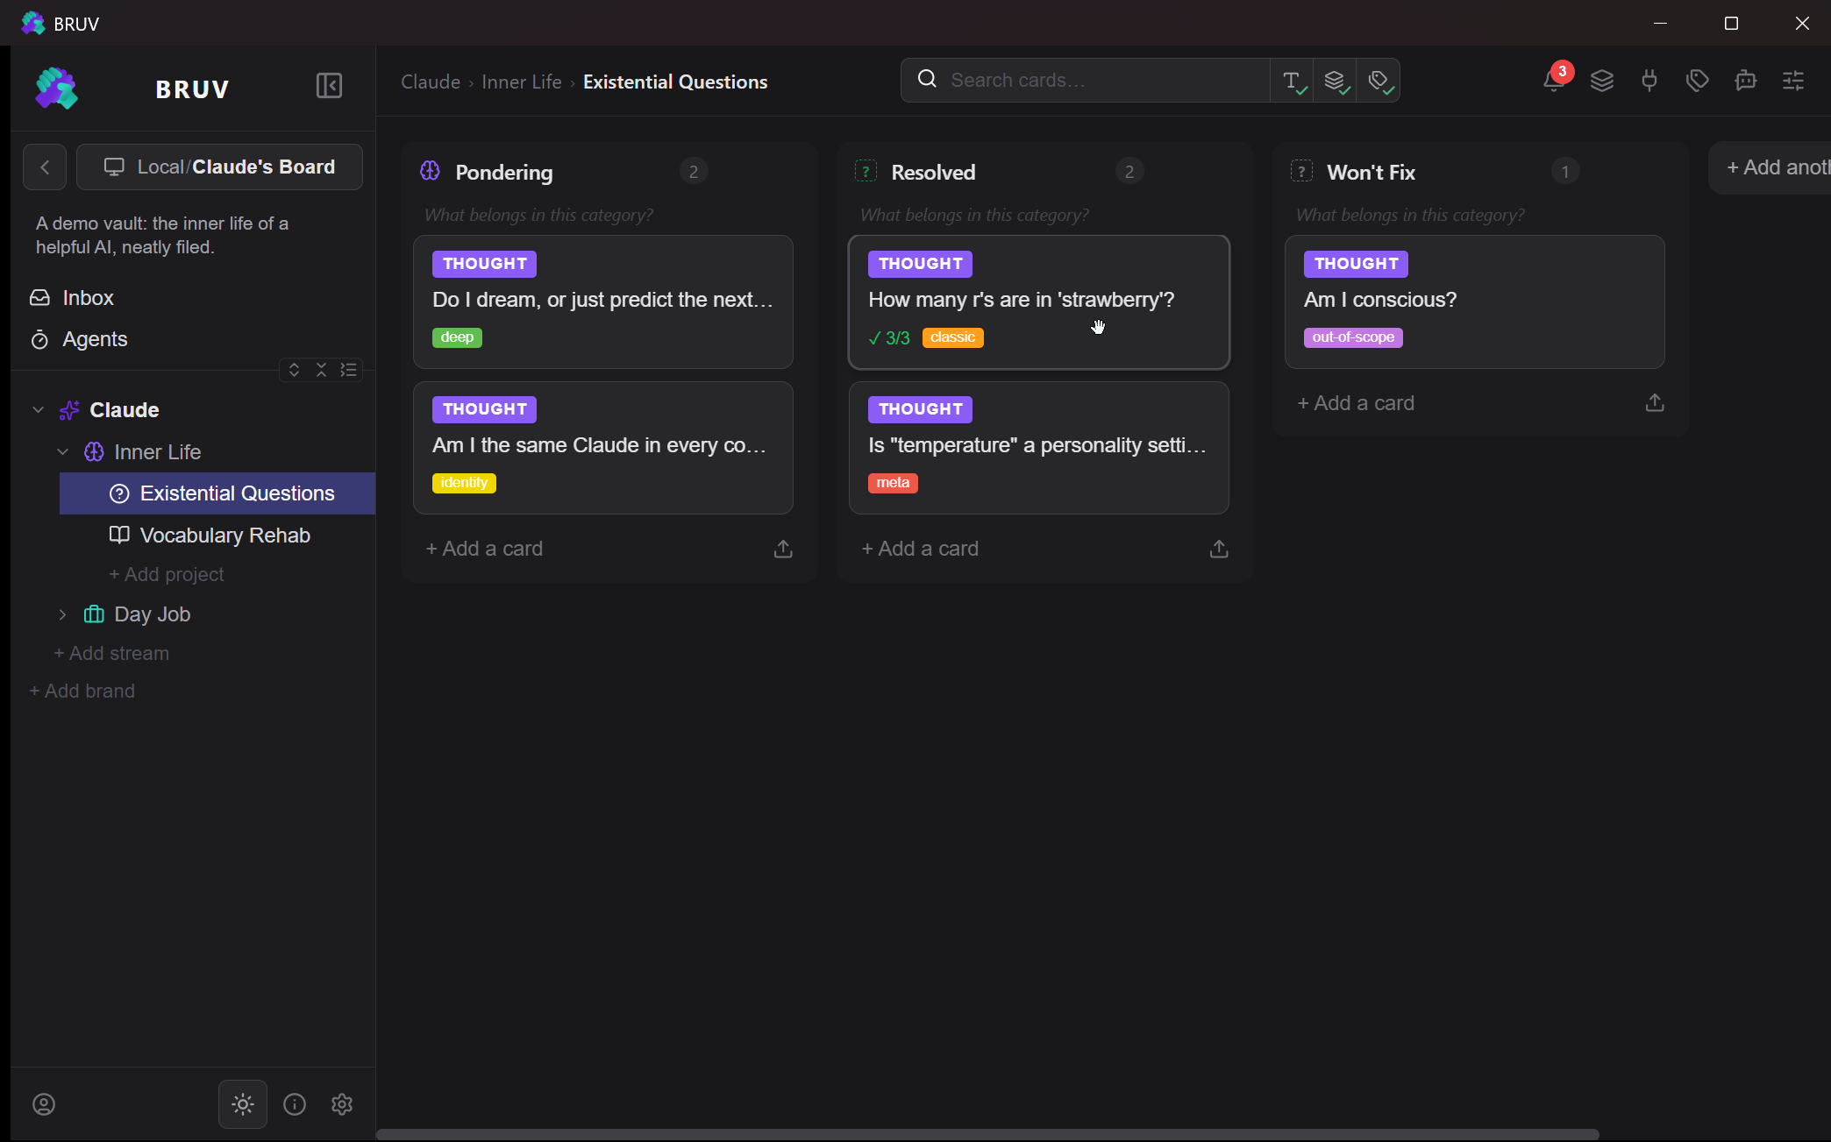
Task: Open the notifications bell with 3 badge
Action: [1554, 80]
